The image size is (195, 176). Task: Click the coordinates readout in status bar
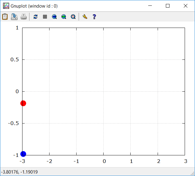pos(19,172)
